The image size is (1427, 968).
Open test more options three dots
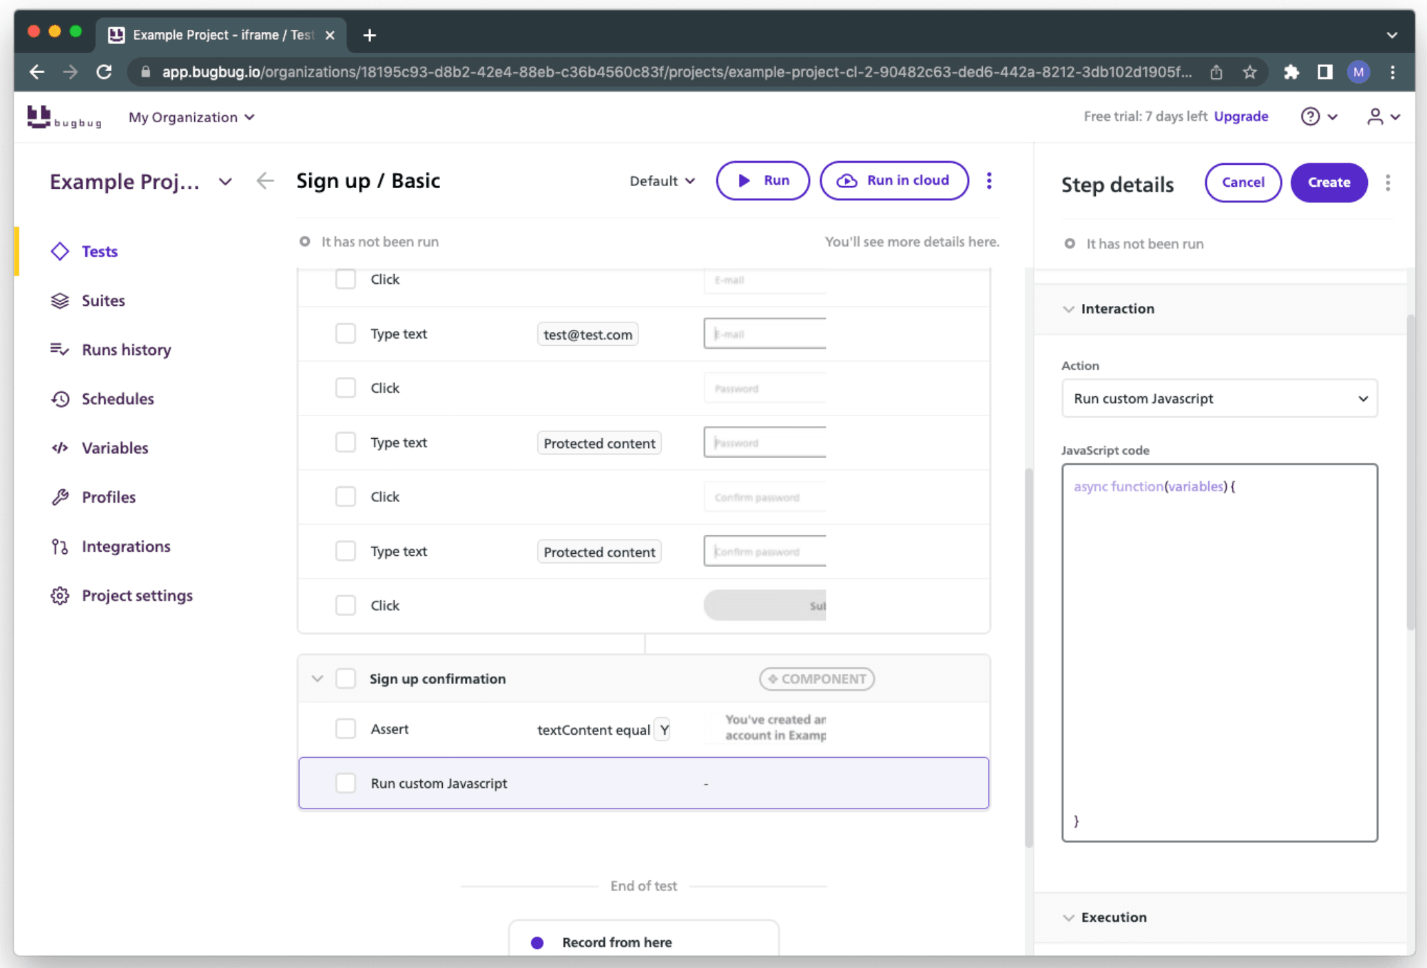coord(989,181)
